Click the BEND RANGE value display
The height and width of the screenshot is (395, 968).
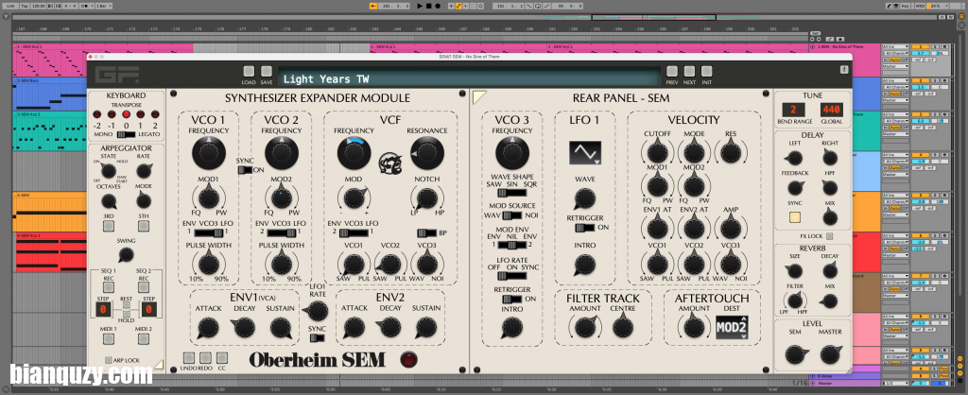coord(793,110)
